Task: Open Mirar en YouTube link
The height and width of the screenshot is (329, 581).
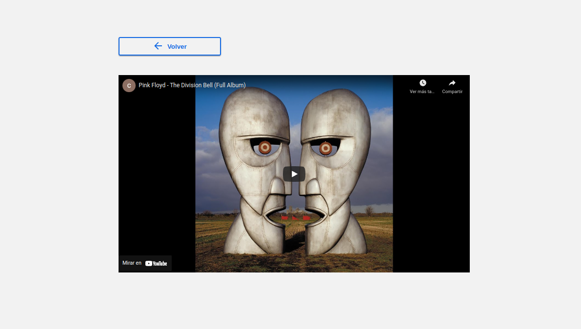Action: [145, 263]
